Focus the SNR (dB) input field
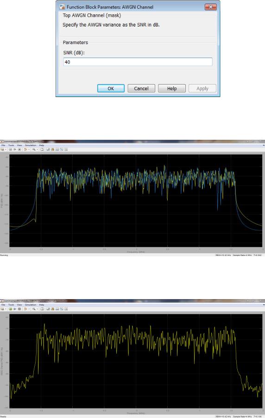Screen dimensions: 265x418 [x=138, y=62]
